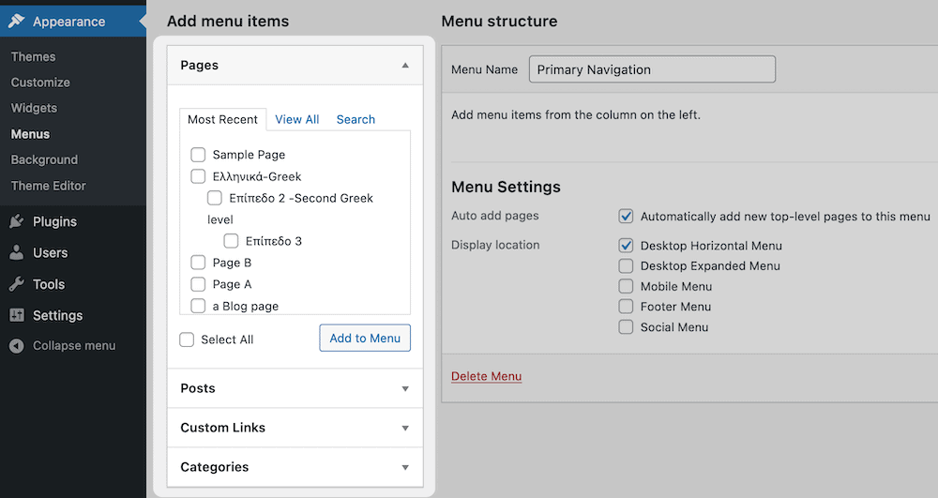
Task: Click the Collapse menu arrow icon
Action: point(17,346)
